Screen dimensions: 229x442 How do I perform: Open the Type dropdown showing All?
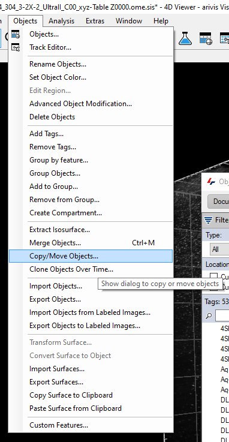click(219, 249)
